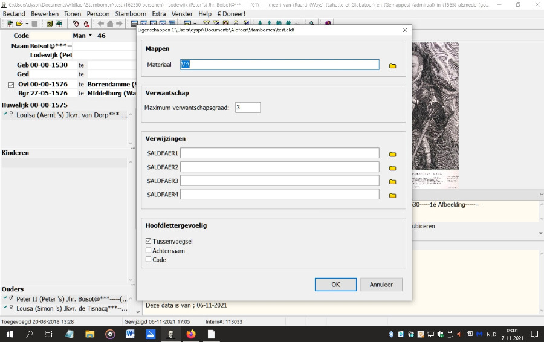Click the search magnifier toolbar icon
Viewport: 544px width, 342px height.
[312, 24]
